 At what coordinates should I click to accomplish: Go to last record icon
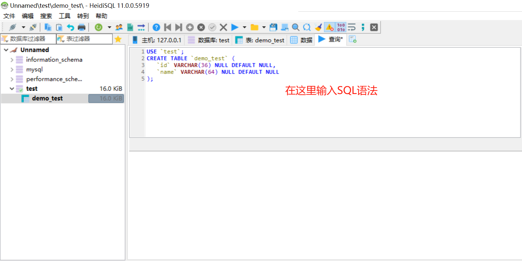[179, 27]
